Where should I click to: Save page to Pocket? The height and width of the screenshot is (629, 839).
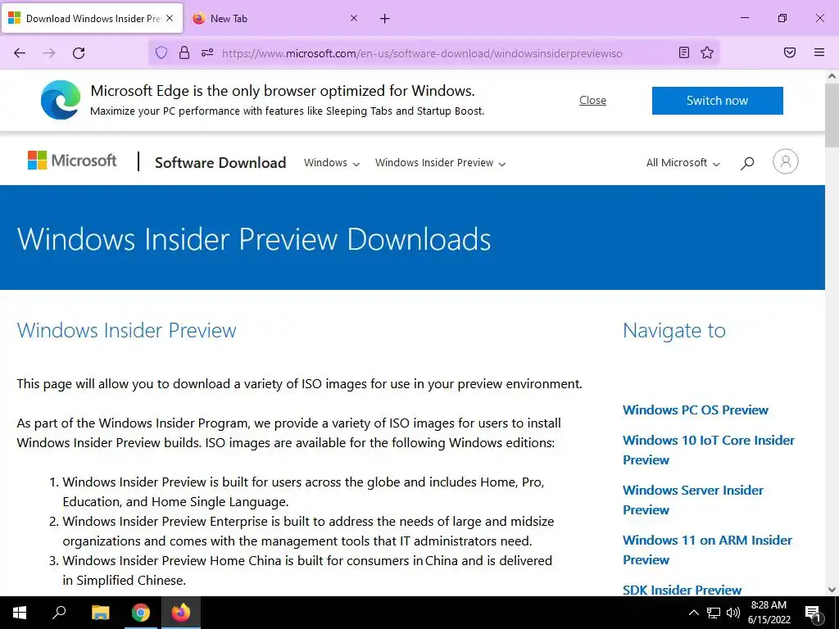(x=790, y=52)
